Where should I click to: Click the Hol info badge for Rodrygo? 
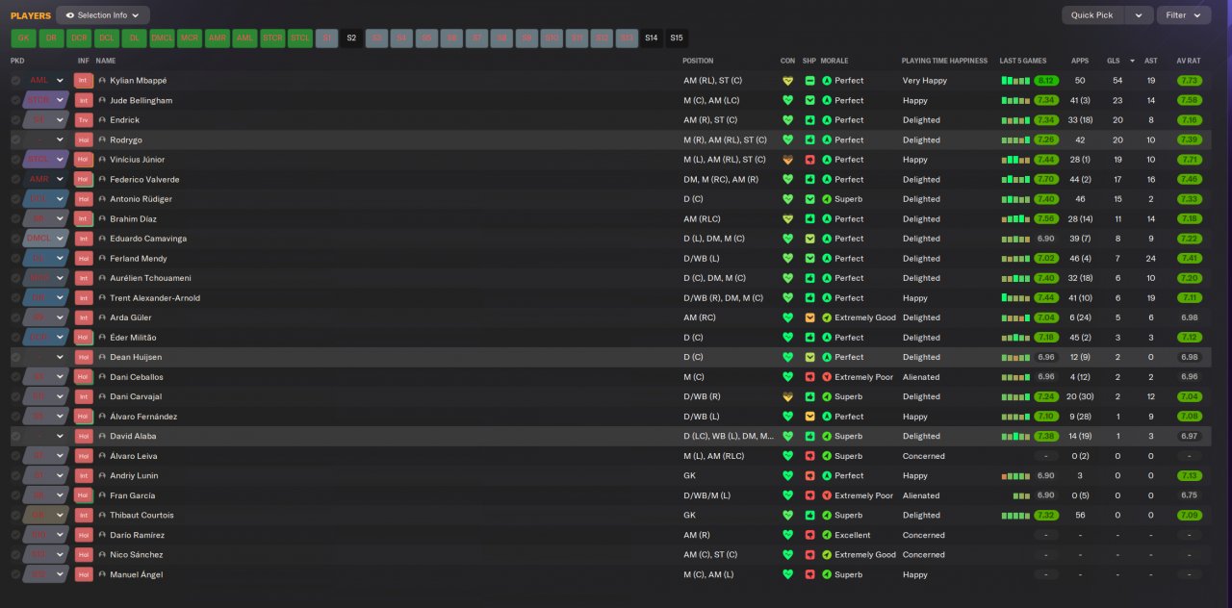tap(84, 139)
